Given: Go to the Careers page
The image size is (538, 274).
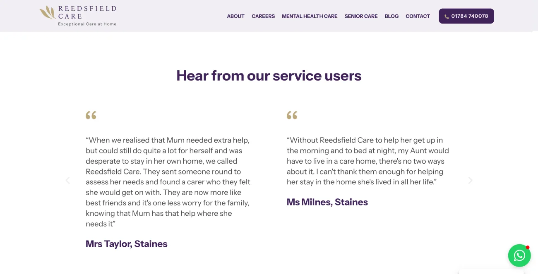Looking at the screenshot, I should (x=263, y=16).
